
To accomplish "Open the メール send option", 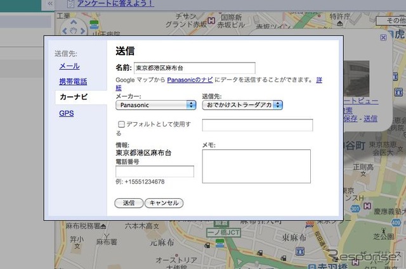I will tap(69, 66).
